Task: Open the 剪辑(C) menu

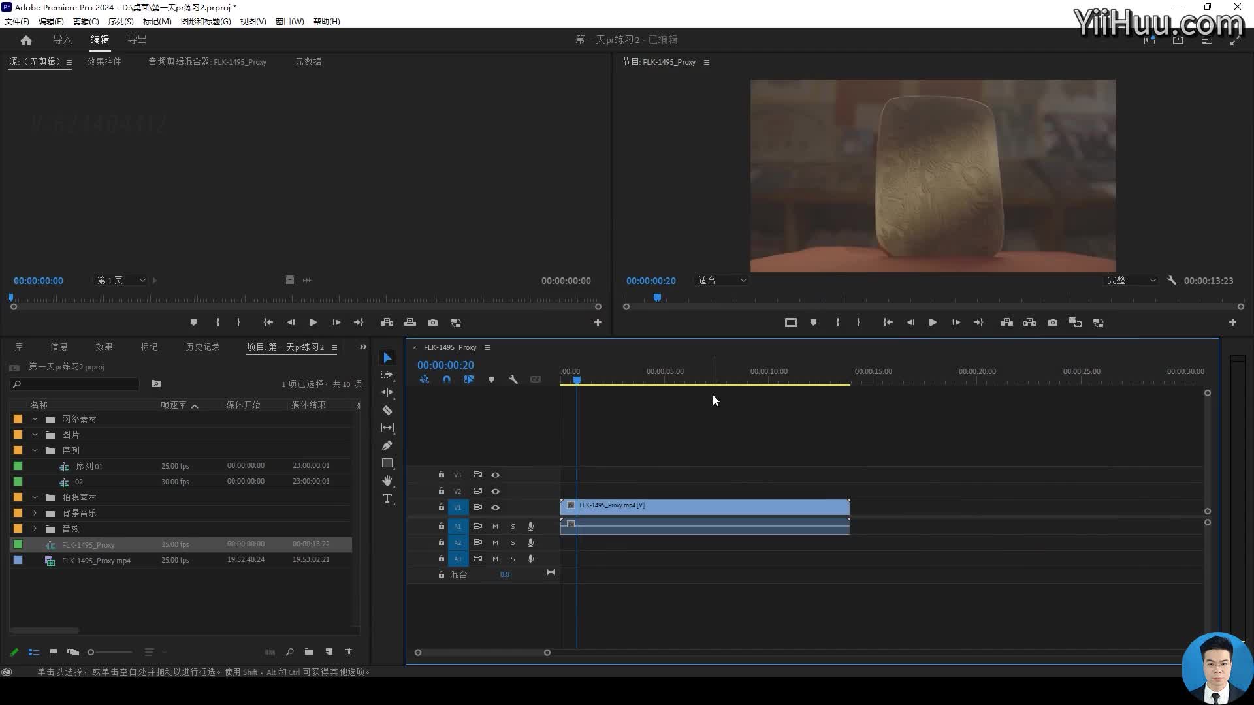Action: pos(86,21)
